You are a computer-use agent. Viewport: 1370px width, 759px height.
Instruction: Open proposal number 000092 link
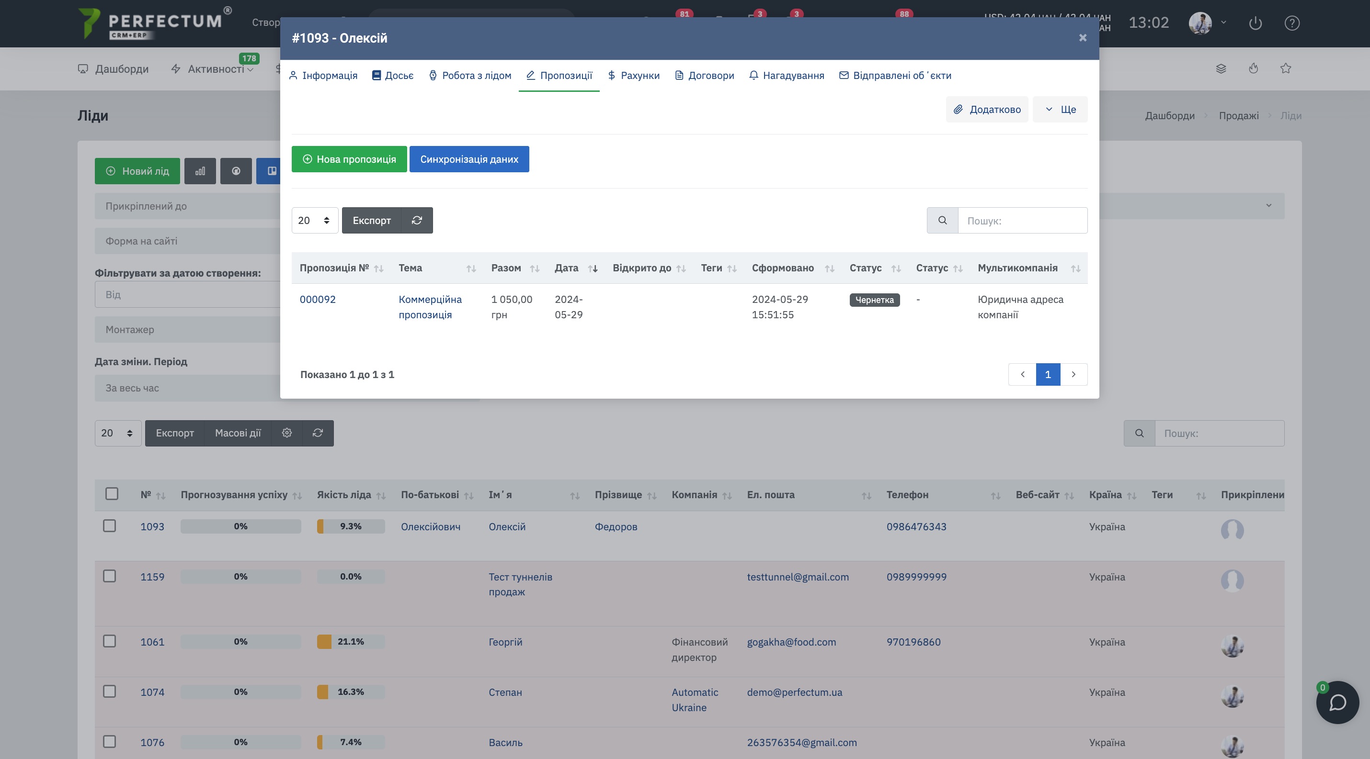click(x=318, y=300)
